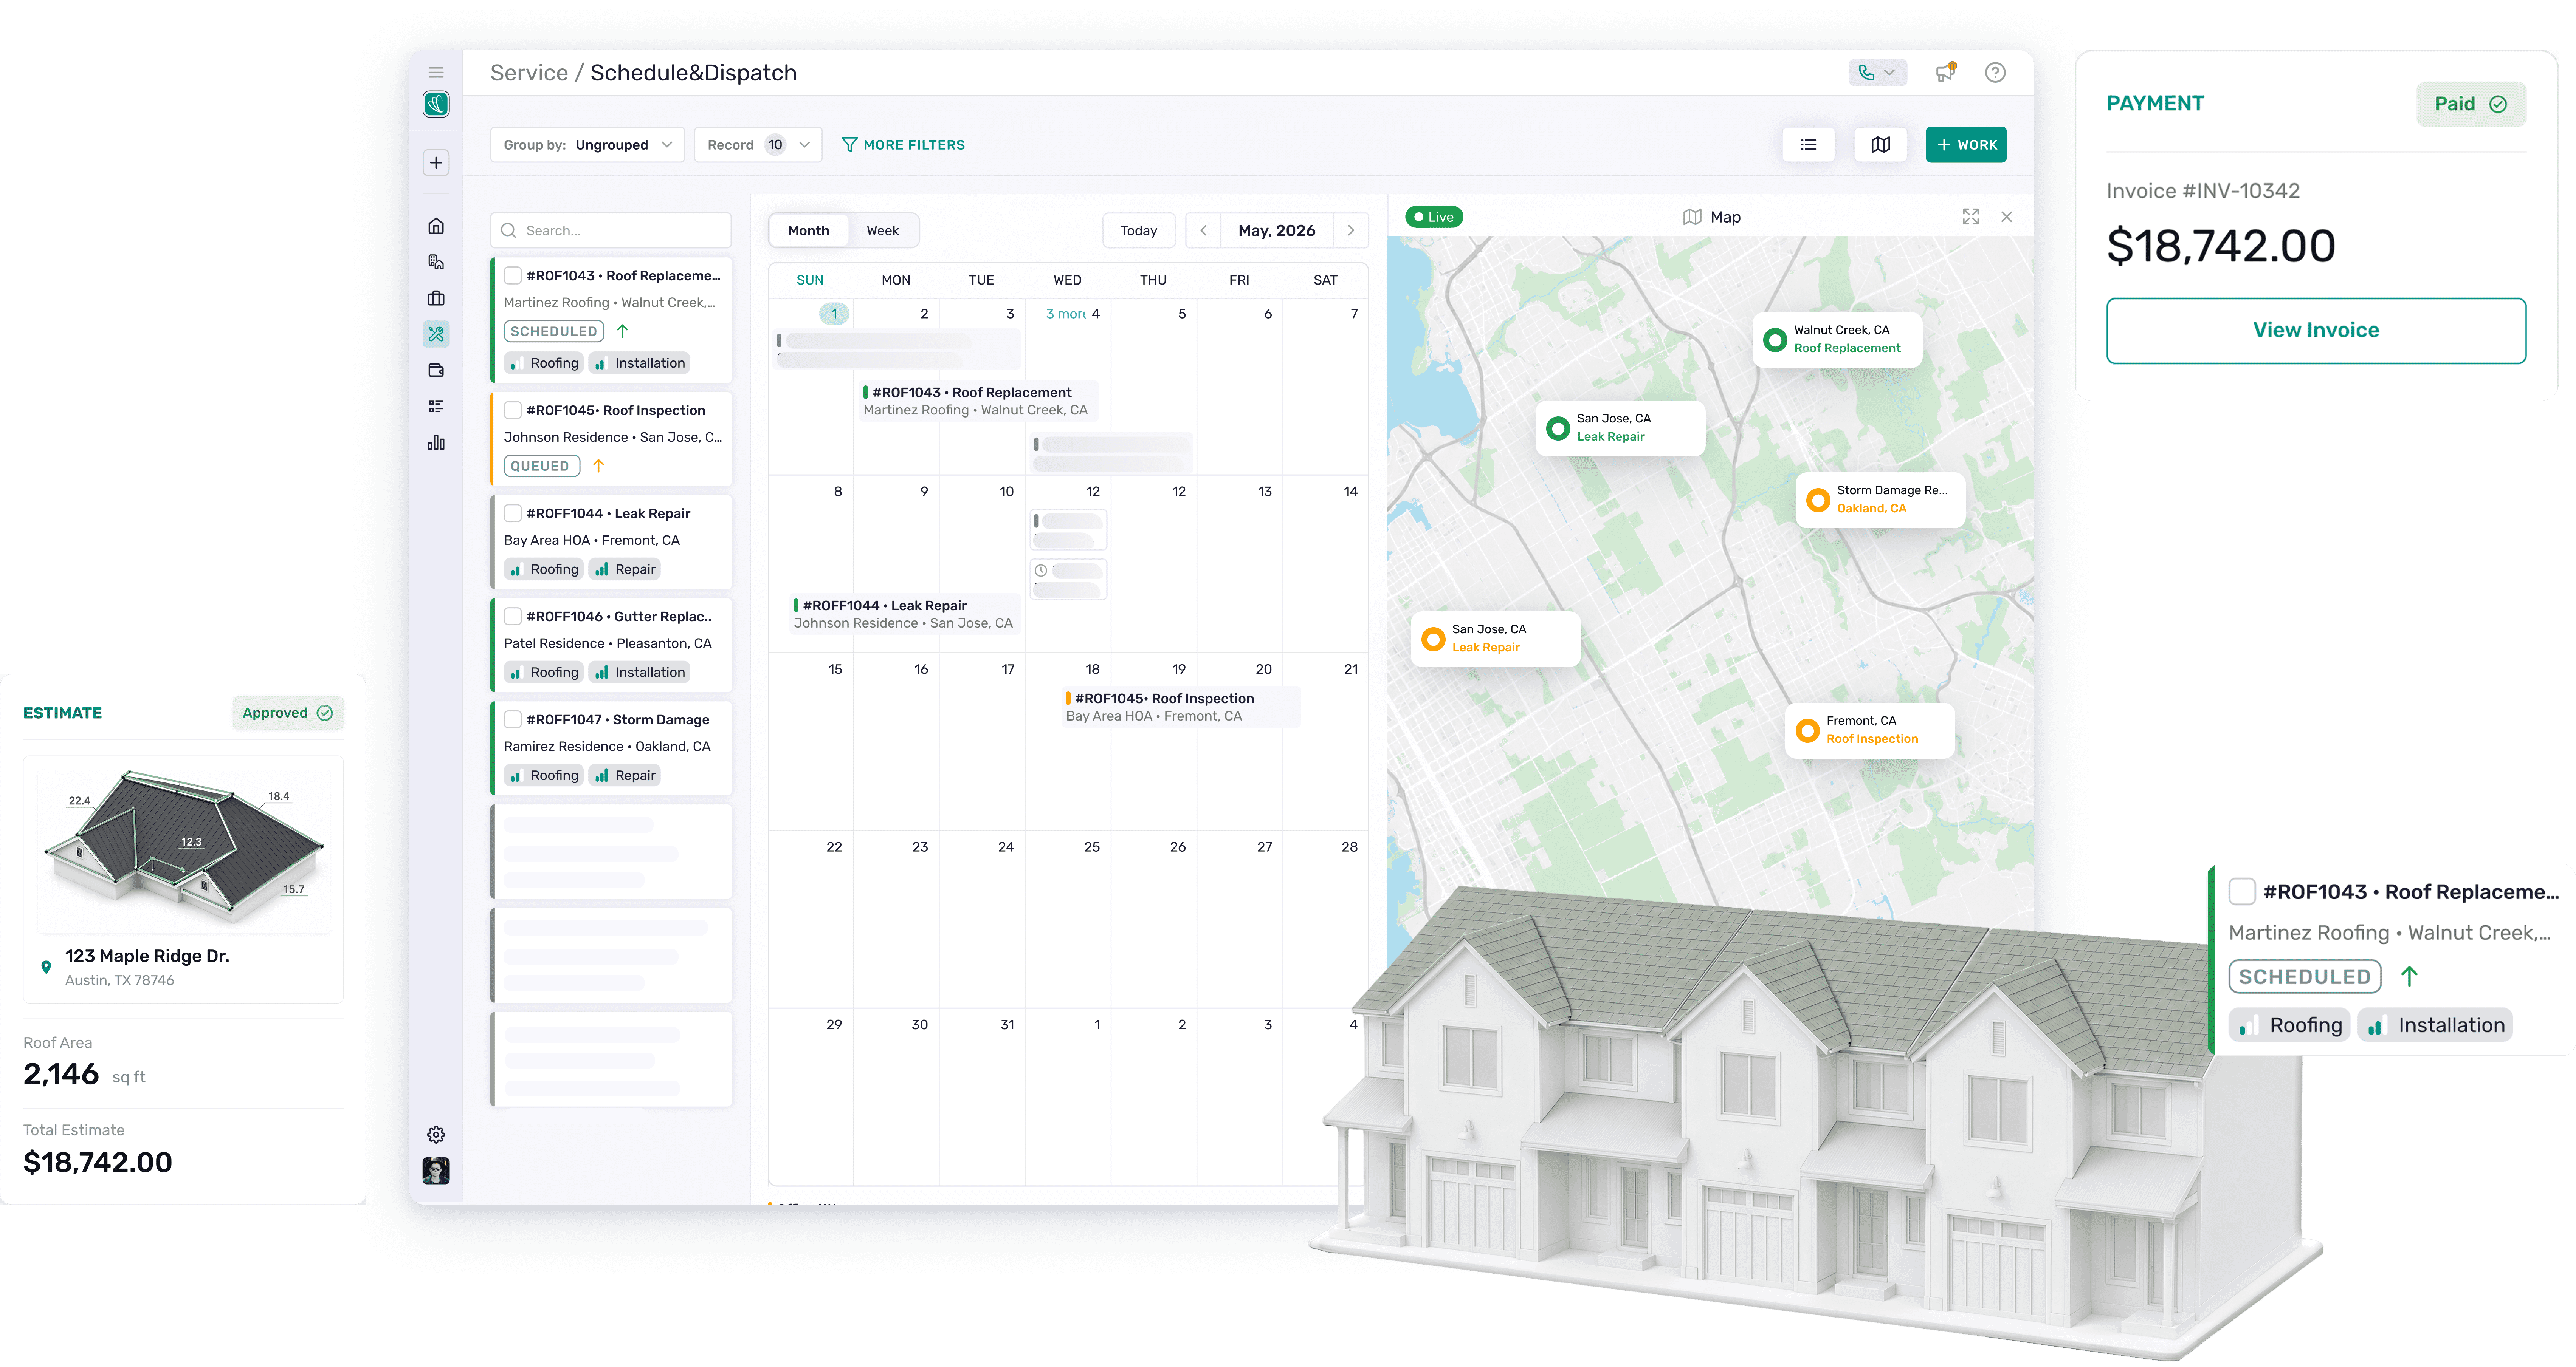Open More Filters
The image size is (2576, 1367).
pyautogui.click(x=903, y=145)
